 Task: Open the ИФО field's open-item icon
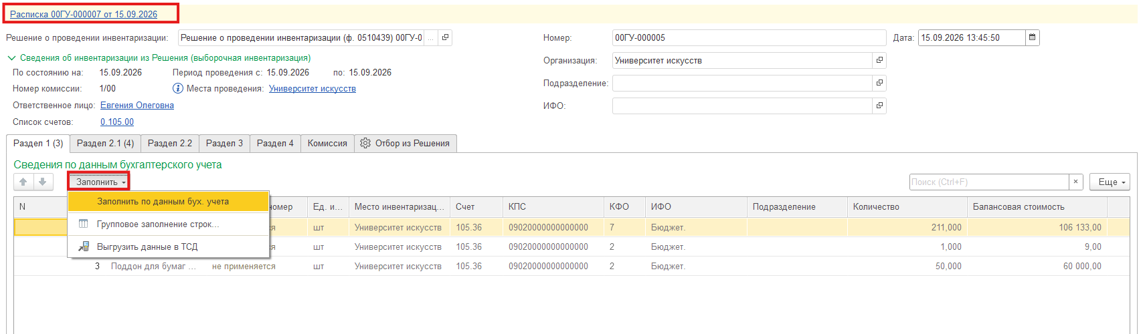879,106
